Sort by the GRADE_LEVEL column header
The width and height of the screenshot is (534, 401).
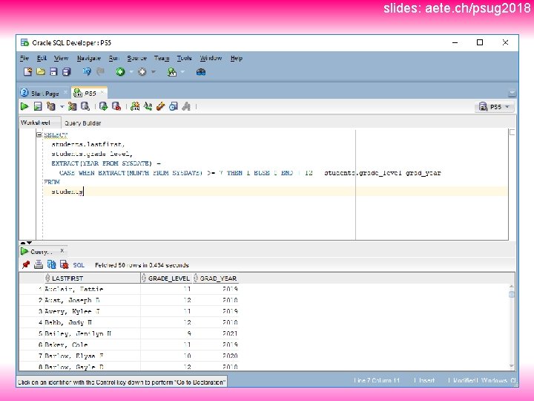click(166, 278)
